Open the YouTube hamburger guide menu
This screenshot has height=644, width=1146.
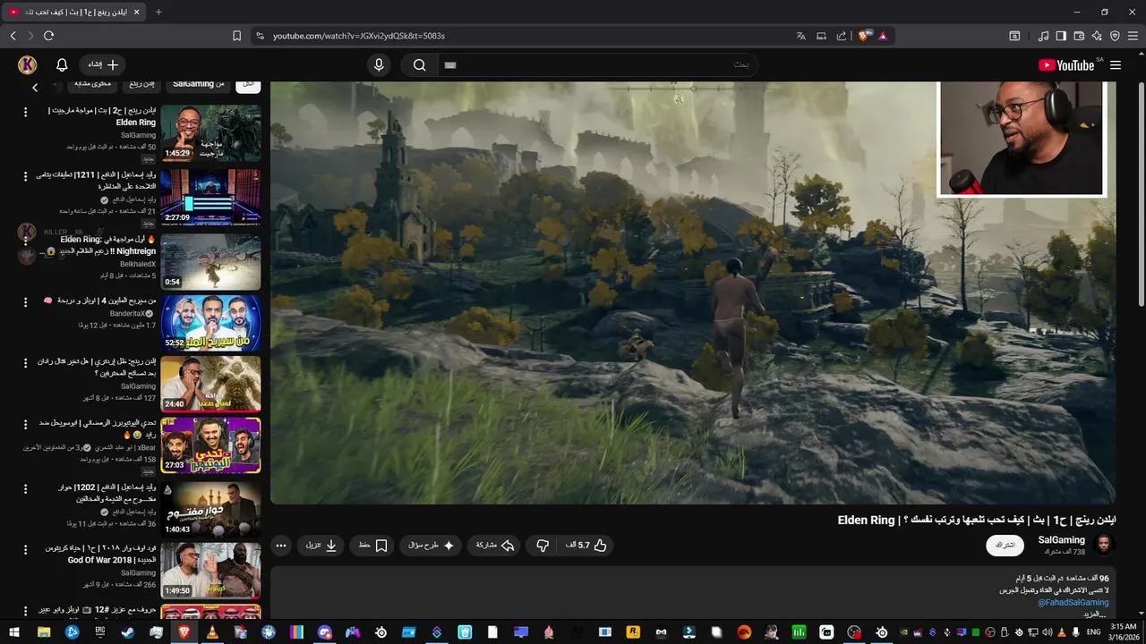pyautogui.click(x=1116, y=65)
